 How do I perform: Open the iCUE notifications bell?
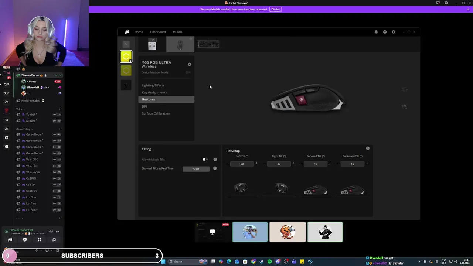(x=376, y=32)
